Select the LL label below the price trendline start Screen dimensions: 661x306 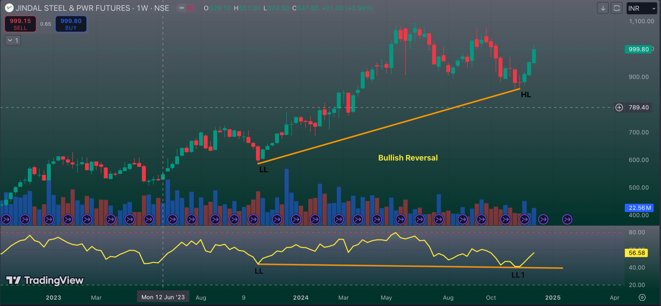(x=263, y=170)
